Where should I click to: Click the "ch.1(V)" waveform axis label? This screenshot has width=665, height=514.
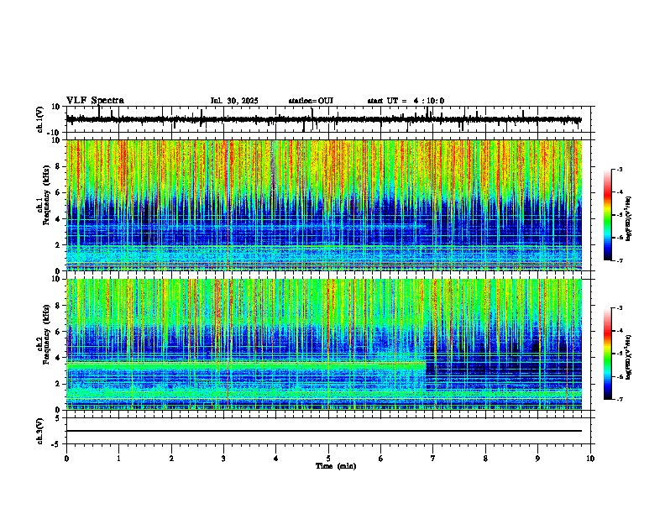pos(40,119)
